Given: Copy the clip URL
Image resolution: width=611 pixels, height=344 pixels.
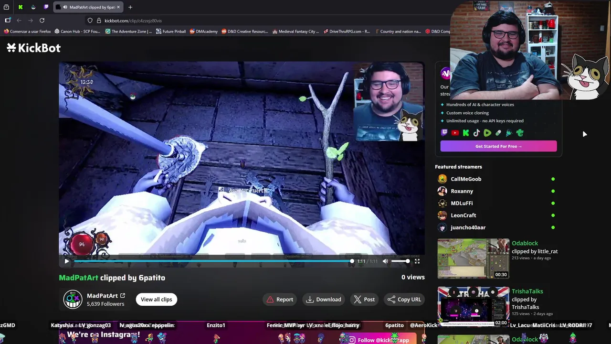Looking at the screenshot, I should pos(404,300).
